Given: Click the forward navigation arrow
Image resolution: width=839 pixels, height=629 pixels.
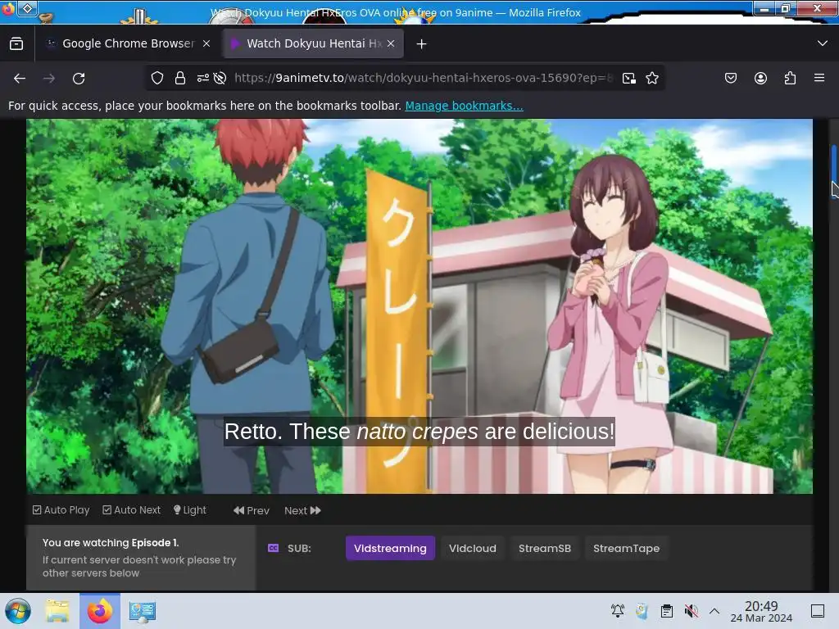Looking at the screenshot, I should 49,79.
